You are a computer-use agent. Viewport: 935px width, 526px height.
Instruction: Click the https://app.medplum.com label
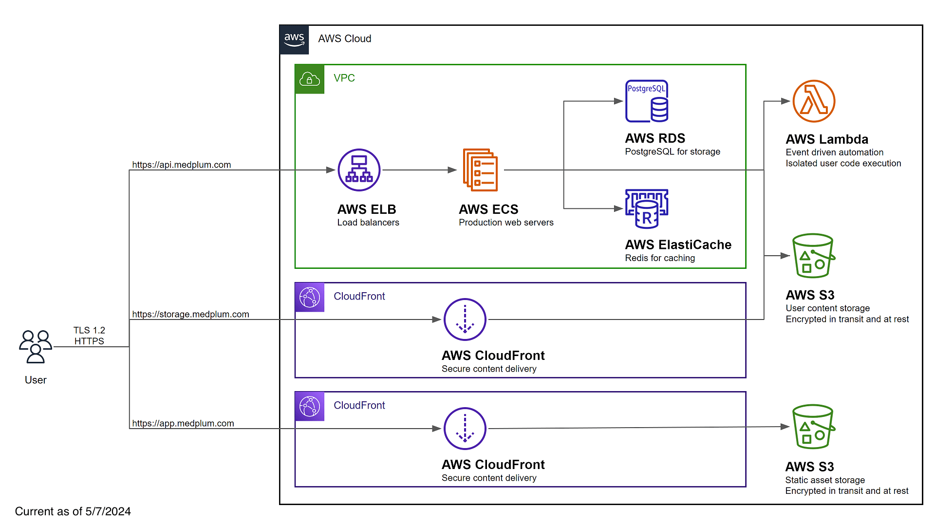pyautogui.click(x=183, y=423)
